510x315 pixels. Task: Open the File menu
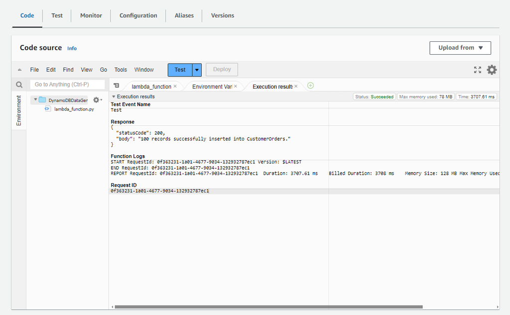[x=34, y=70]
